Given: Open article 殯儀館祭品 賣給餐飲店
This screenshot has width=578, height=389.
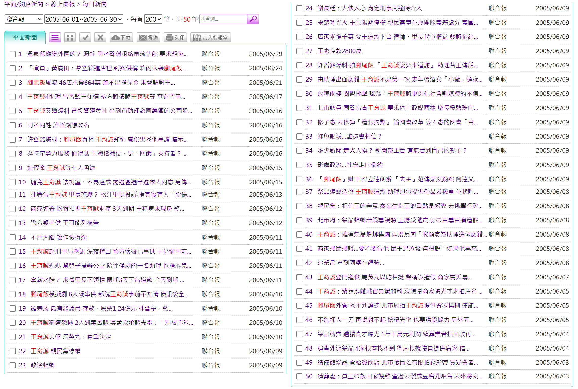Looking at the screenshot, I should [x=398, y=362].
